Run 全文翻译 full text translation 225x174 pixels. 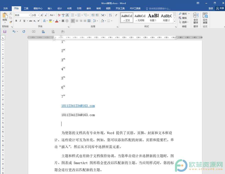point(195,18)
